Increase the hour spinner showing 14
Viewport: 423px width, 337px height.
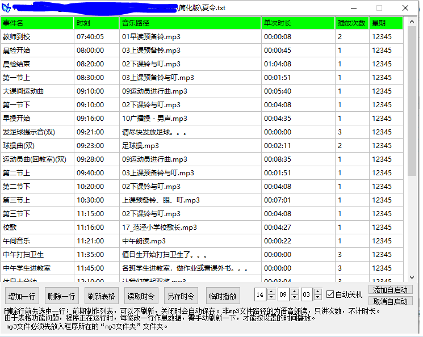(271, 292)
